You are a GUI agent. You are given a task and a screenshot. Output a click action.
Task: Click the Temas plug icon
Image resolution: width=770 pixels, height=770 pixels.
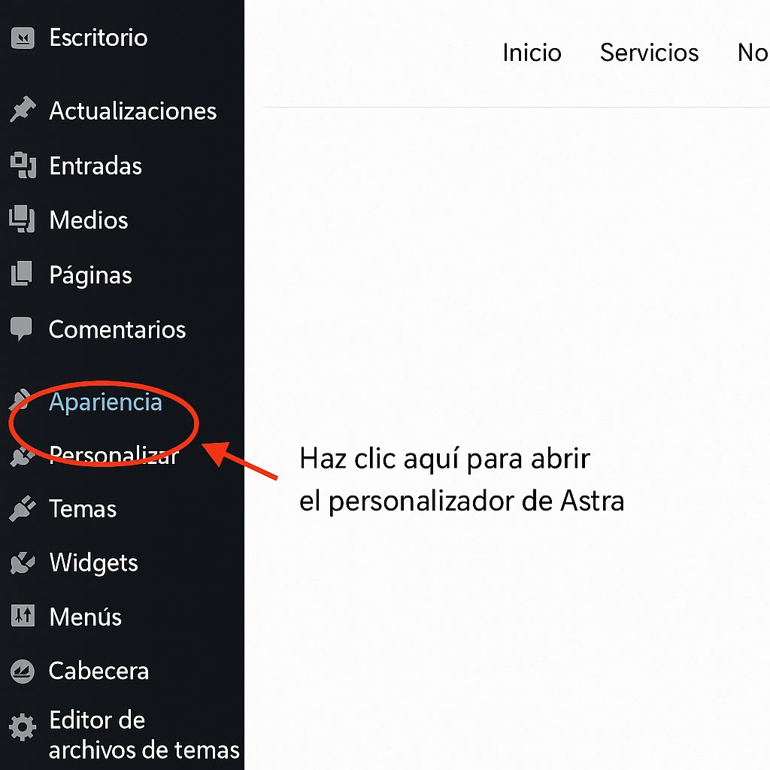(23, 508)
